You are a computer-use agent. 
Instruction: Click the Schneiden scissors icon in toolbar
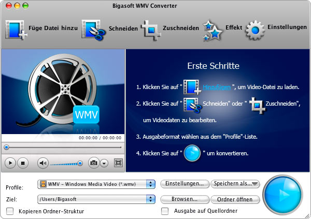94,30
